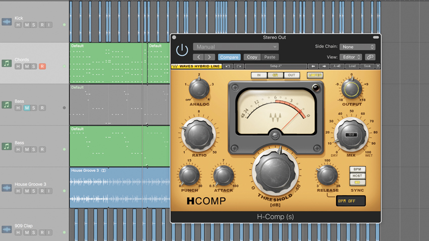Viewport: 429px width, 241px height.
Task: Select BPM sync mode
Action: [357, 169]
